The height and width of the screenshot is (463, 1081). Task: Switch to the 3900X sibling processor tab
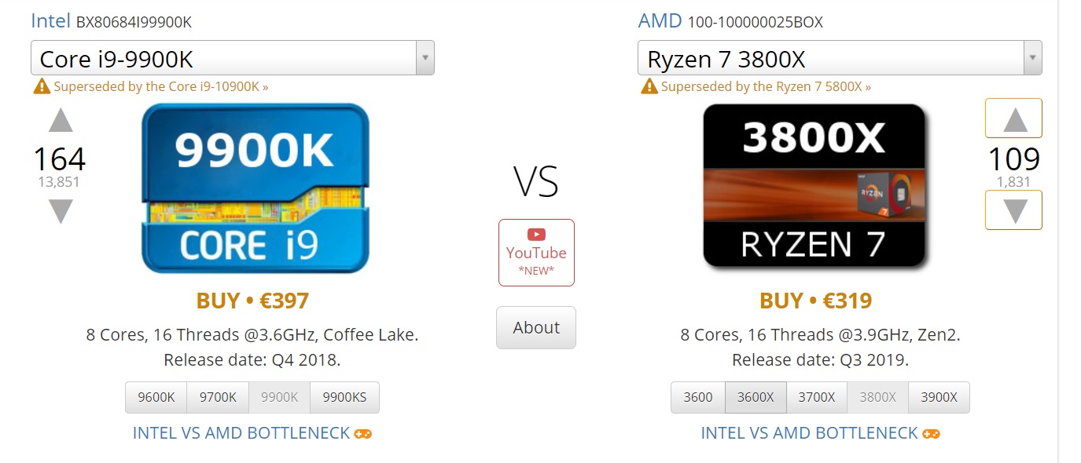[x=939, y=397]
